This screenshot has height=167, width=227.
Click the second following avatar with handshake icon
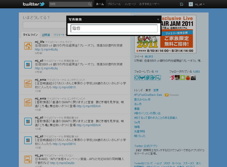click(142, 77)
